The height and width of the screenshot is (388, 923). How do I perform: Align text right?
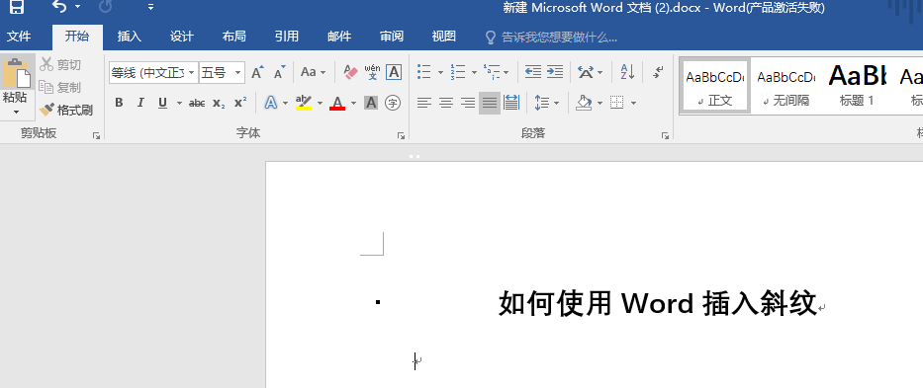pos(467,103)
